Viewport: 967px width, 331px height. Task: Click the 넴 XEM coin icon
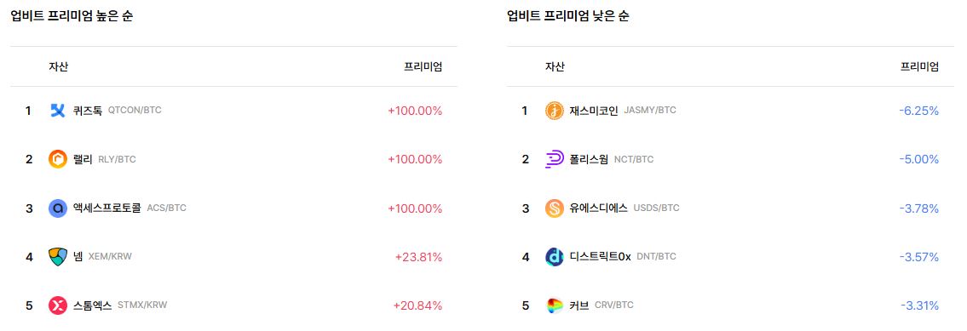point(57,257)
